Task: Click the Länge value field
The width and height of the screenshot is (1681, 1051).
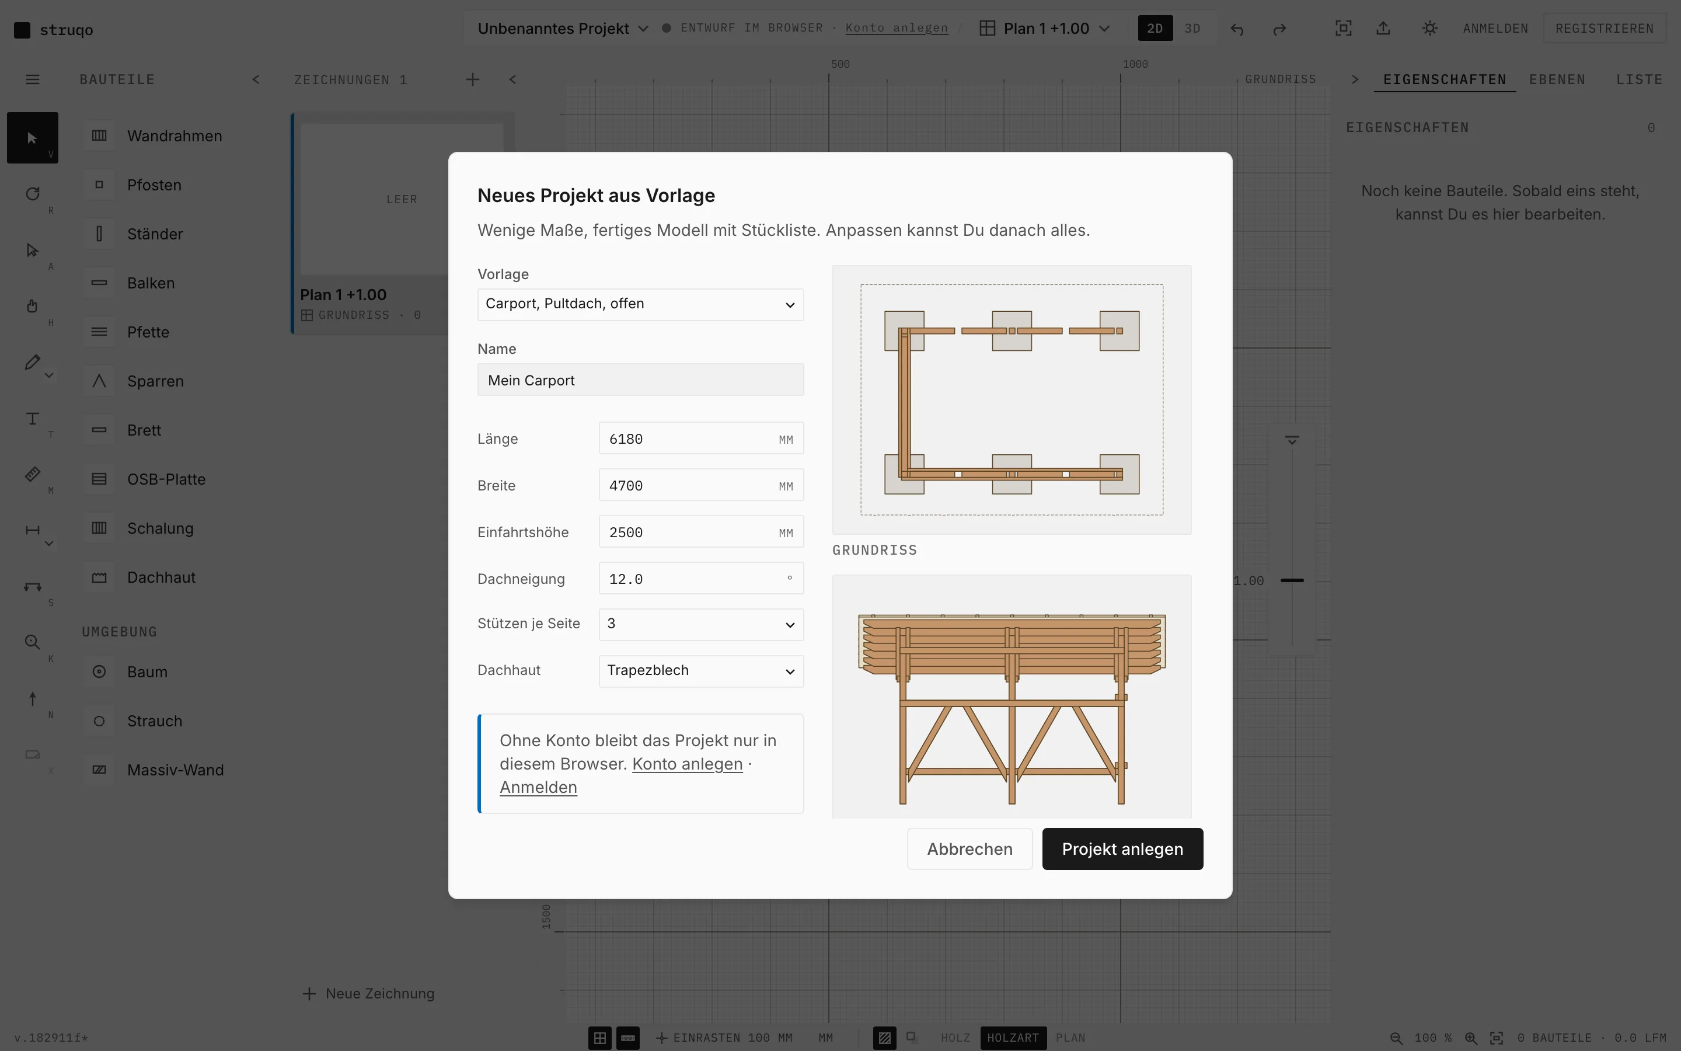Action: tap(701, 439)
